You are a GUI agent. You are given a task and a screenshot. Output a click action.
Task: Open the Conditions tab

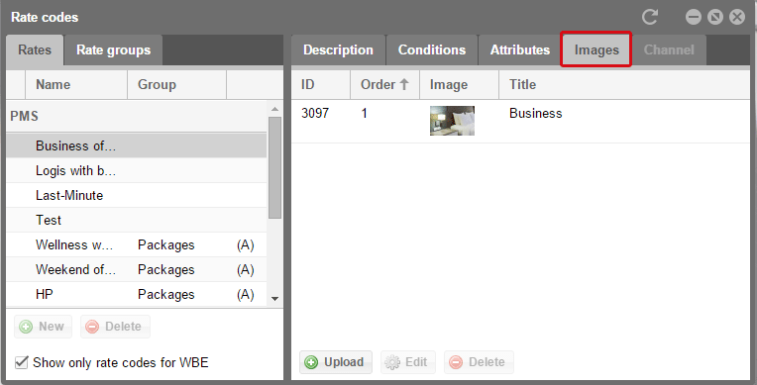[x=432, y=50]
